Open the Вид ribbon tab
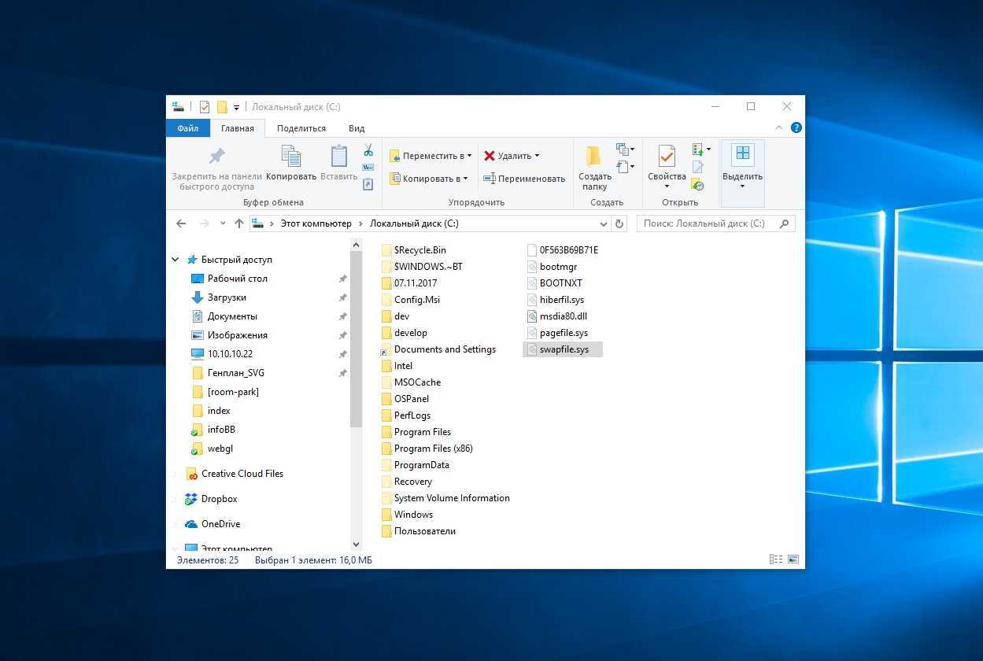This screenshot has width=983, height=661. pyautogui.click(x=357, y=128)
